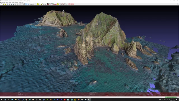Screen dimensions: 179x101
Task: Click the magnifier search icon at toolbar end
Action: click(x=178, y=4)
